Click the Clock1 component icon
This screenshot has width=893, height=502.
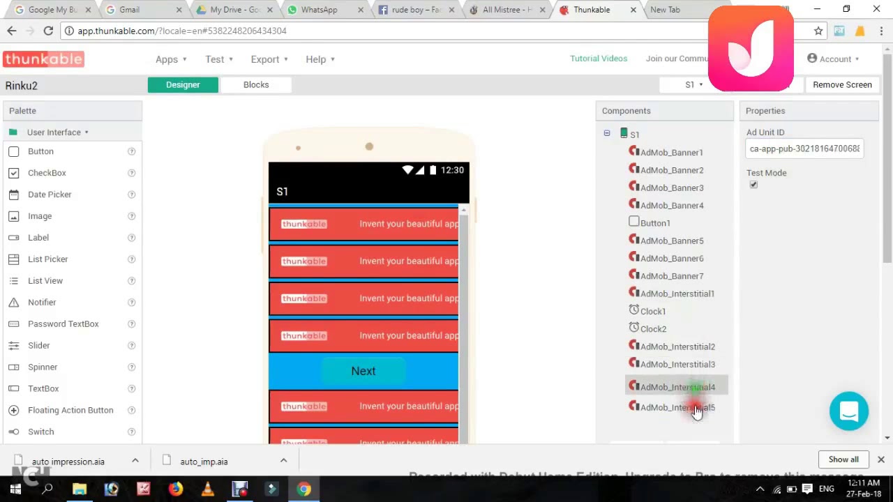point(633,310)
